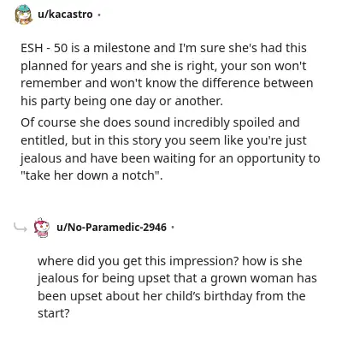The width and height of the screenshot is (342, 344).
Task: Click the line "remember and won't know the difference between"
Action: pyautogui.click(x=167, y=83)
